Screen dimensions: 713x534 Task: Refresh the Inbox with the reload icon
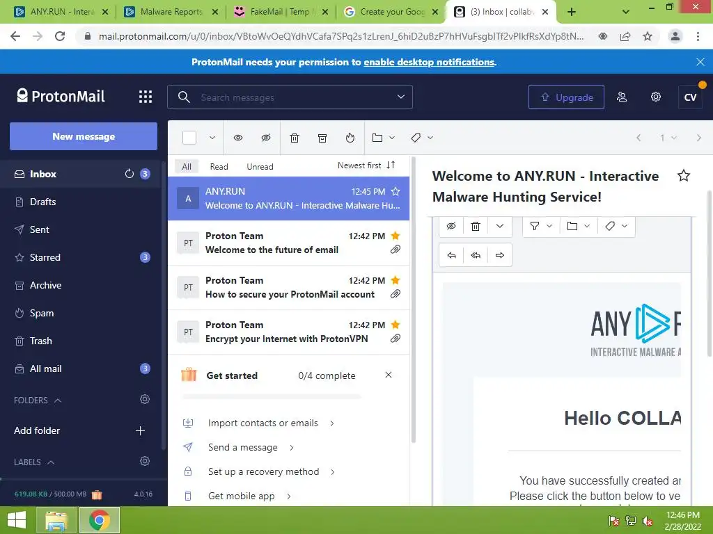[x=129, y=174]
